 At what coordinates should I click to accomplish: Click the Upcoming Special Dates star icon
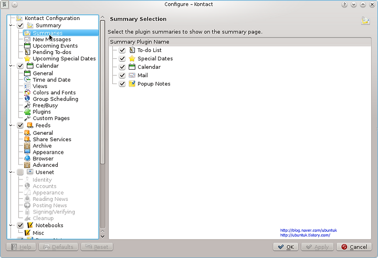(27, 59)
